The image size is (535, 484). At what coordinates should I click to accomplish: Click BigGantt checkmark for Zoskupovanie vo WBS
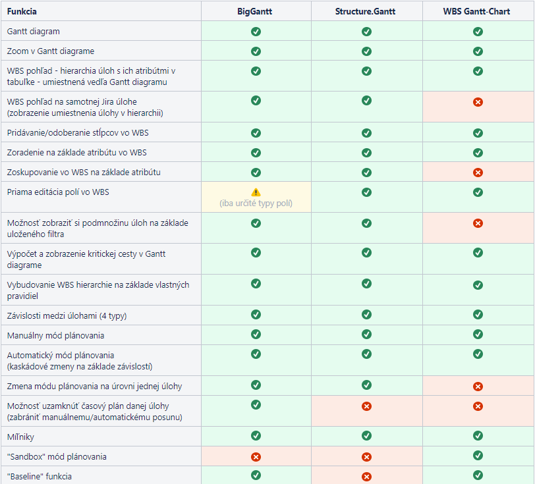(x=256, y=173)
